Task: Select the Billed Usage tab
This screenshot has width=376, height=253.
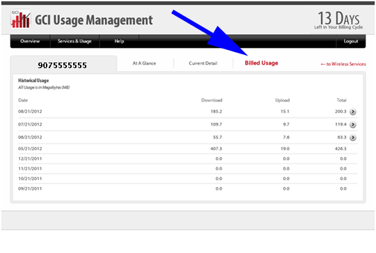Action: tap(261, 63)
